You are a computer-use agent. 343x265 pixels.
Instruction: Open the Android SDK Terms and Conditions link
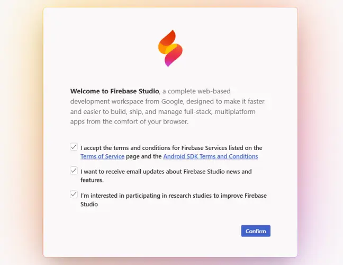pyautogui.click(x=210, y=156)
